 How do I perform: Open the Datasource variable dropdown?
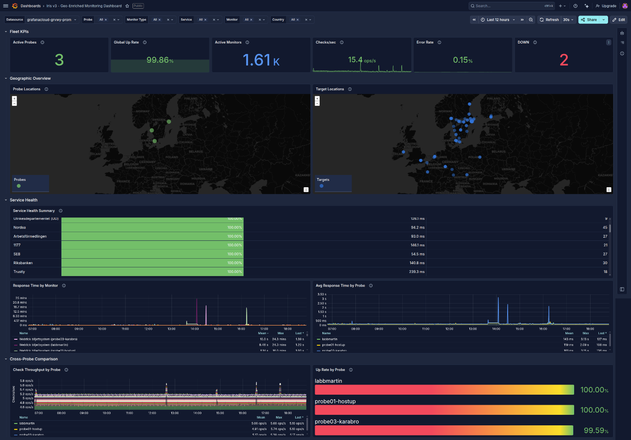click(x=52, y=20)
